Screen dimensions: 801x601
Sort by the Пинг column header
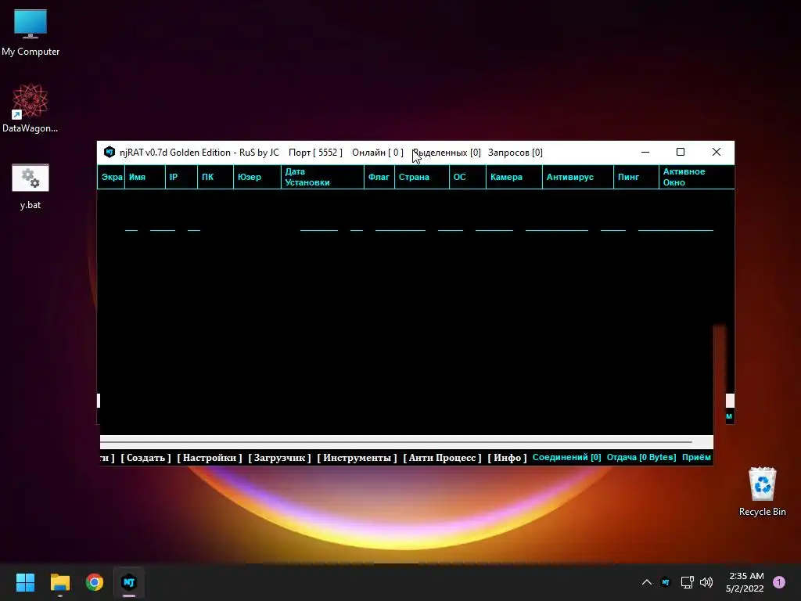637,177
